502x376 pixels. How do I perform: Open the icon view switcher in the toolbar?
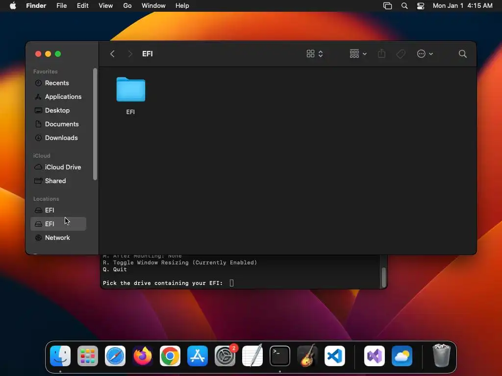point(315,54)
